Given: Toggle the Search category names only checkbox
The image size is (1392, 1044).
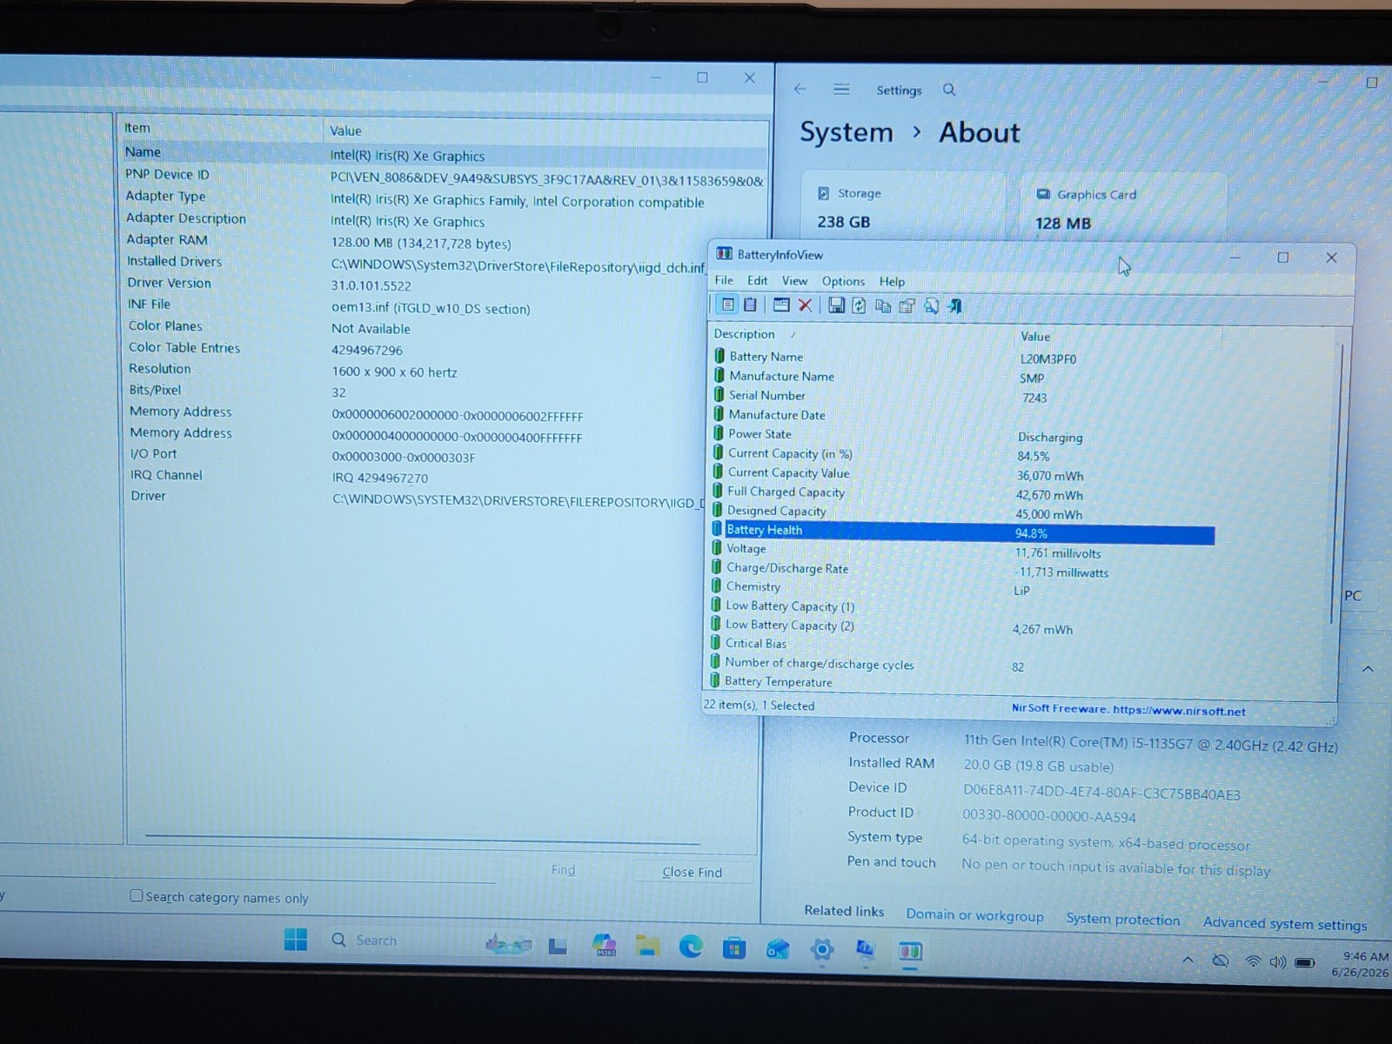Looking at the screenshot, I should (x=137, y=895).
